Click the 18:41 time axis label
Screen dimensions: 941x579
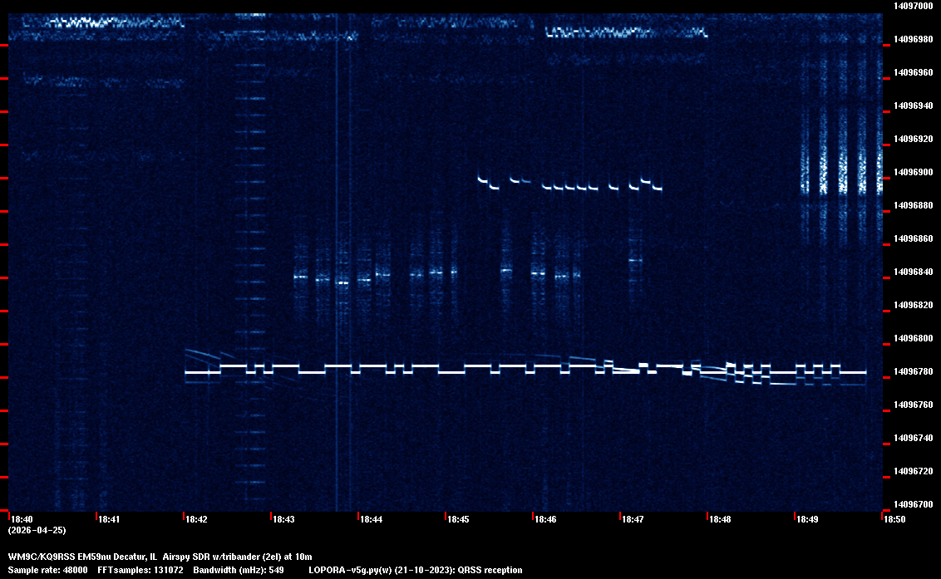pyautogui.click(x=109, y=519)
